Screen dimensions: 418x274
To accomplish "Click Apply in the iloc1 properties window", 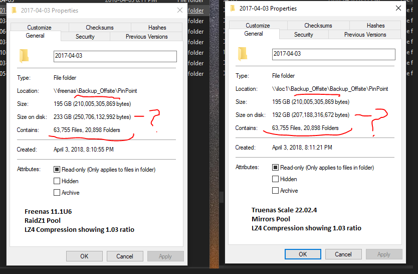I will [384, 254].
